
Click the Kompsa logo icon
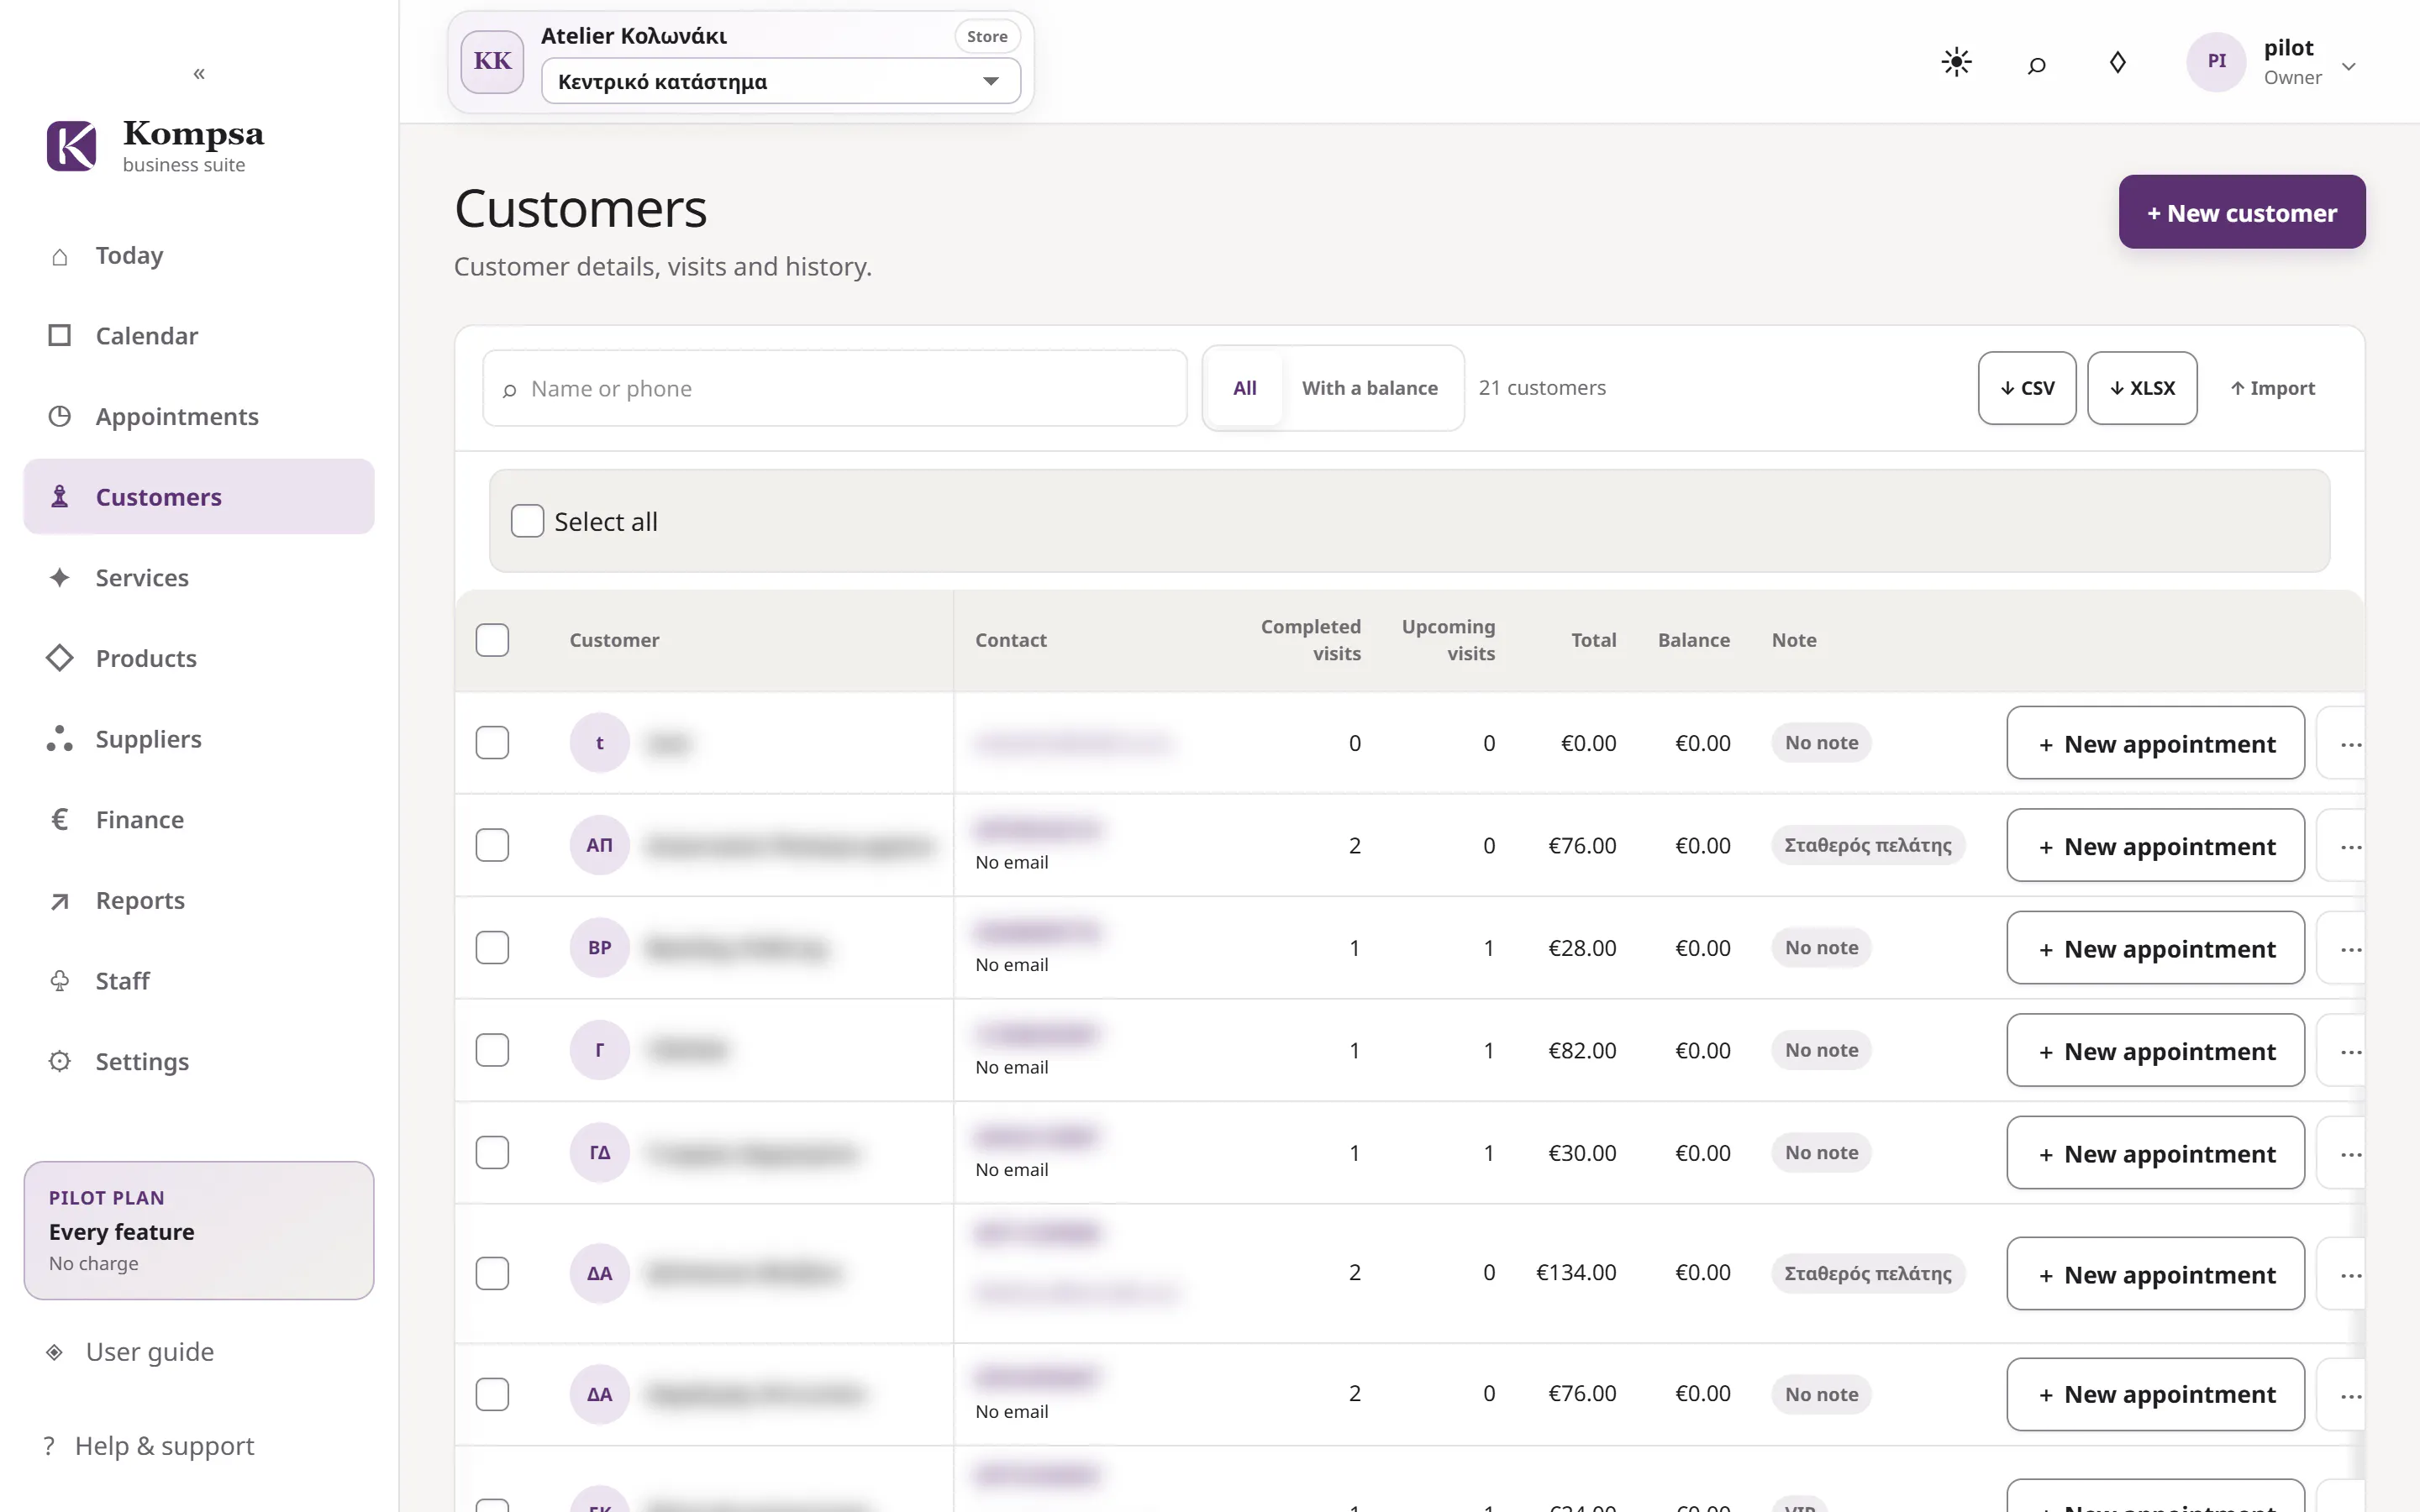coord(72,146)
